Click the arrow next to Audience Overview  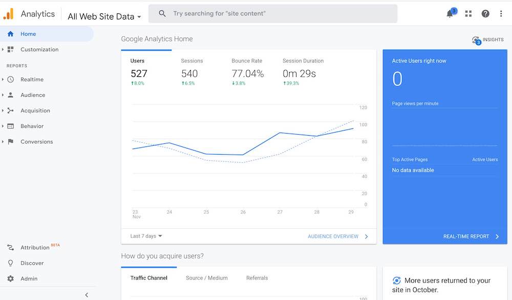click(x=367, y=237)
